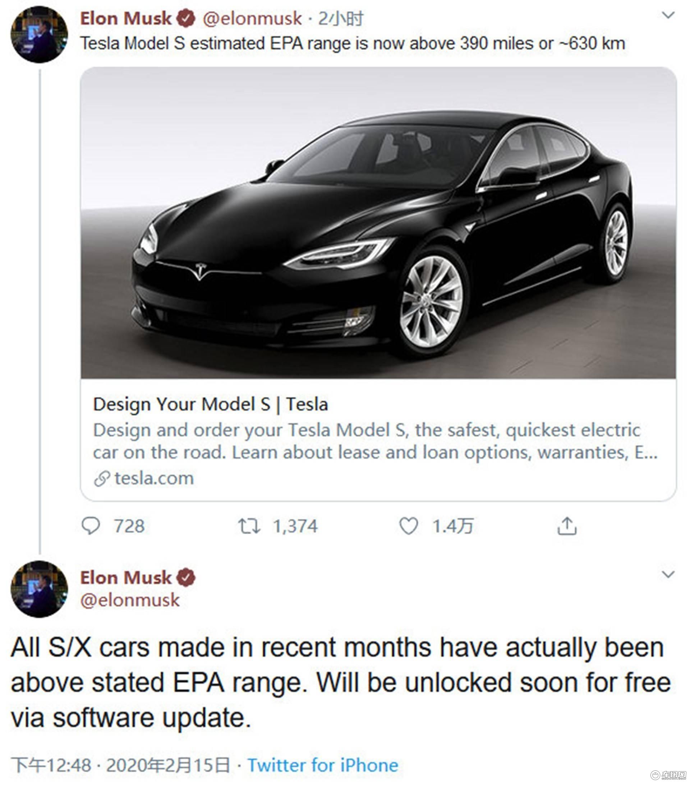Viewport: 690px width, 788px height.
Task: Open the black Model S card image
Action: (378, 223)
